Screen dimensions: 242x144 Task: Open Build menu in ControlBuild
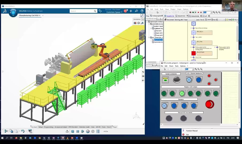click(x=156, y=9)
